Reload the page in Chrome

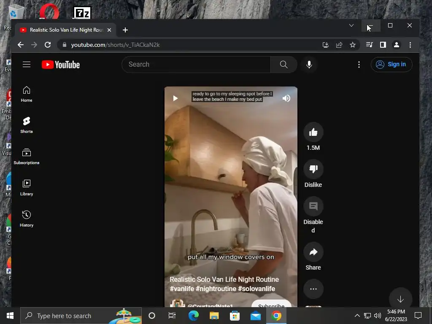pos(48,45)
